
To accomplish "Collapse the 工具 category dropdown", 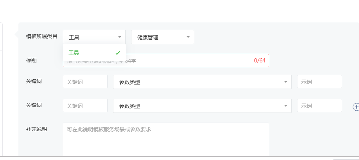I will (x=94, y=37).
